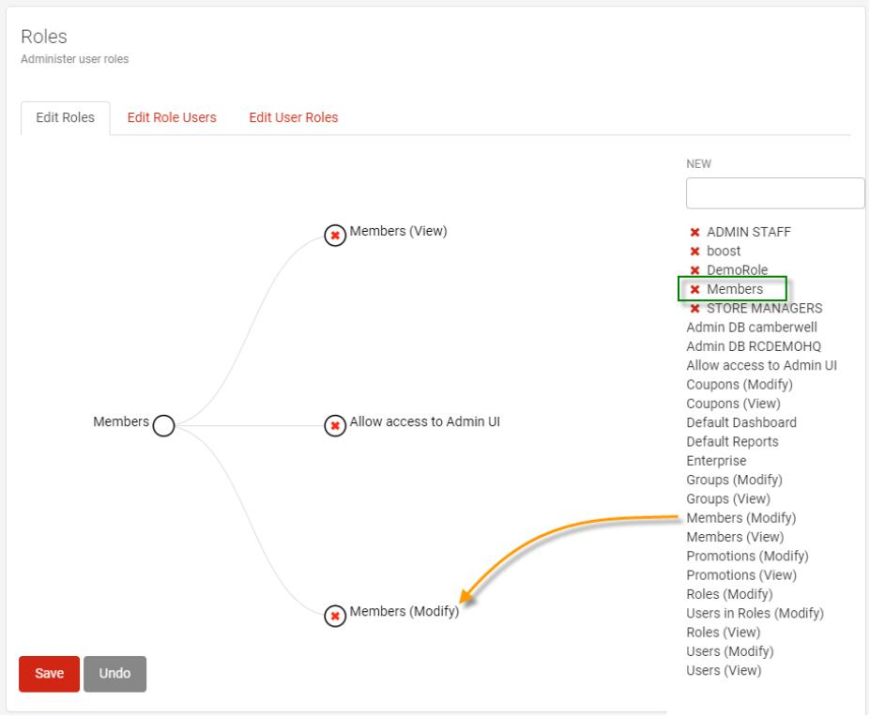Choose Coupons (Modify) permission
870x718 pixels.
click(x=739, y=385)
